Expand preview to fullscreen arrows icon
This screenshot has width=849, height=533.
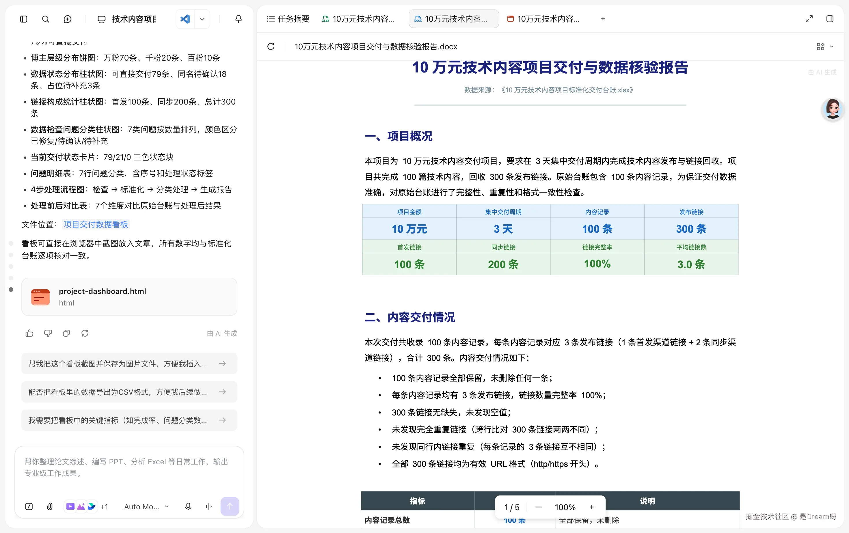[809, 19]
